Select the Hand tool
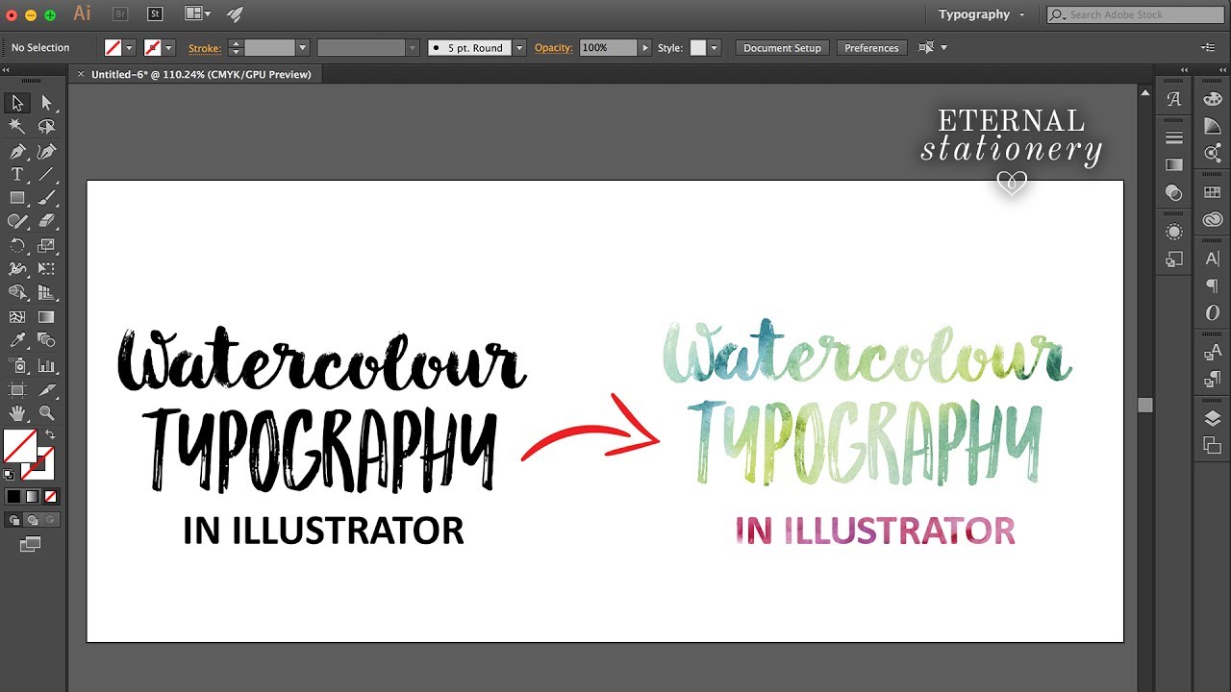Image resolution: width=1231 pixels, height=692 pixels. [17, 413]
